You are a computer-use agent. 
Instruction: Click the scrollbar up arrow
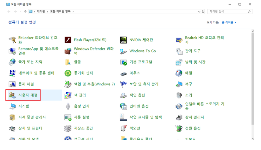pyautogui.click(x=253, y=31)
